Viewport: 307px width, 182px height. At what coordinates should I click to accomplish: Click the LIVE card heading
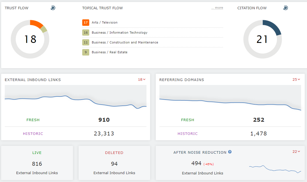pyautogui.click(x=37, y=153)
